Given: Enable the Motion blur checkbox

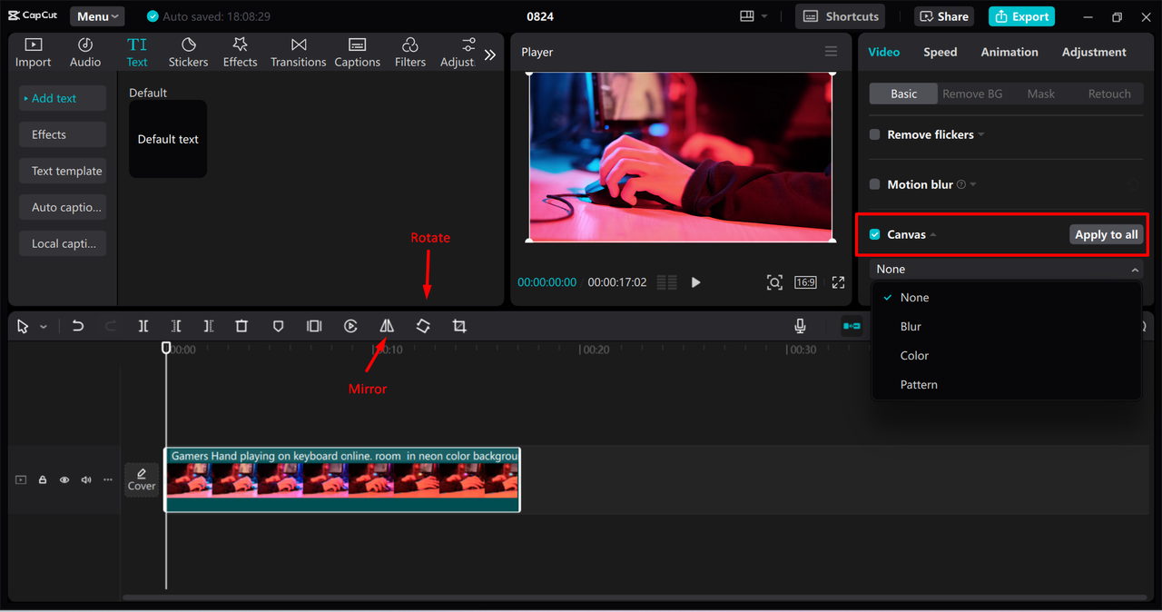Looking at the screenshot, I should click(875, 184).
